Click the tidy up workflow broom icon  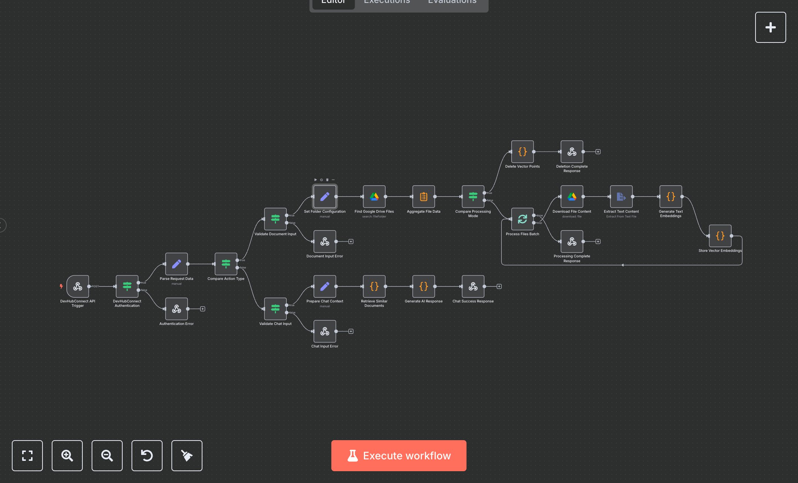pyautogui.click(x=187, y=455)
